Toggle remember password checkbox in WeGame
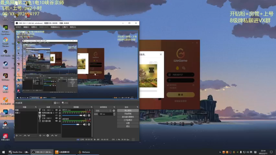This screenshot has height=155, width=276. click(x=168, y=85)
